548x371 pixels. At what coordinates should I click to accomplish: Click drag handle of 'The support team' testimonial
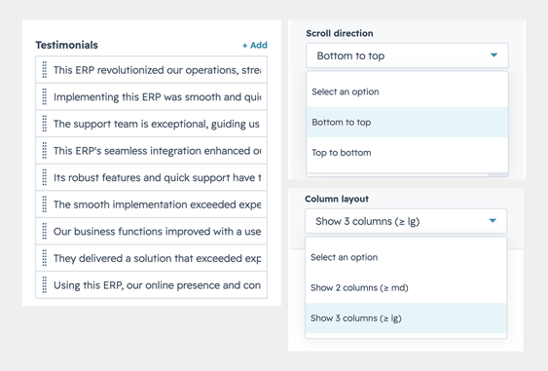pos(45,124)
